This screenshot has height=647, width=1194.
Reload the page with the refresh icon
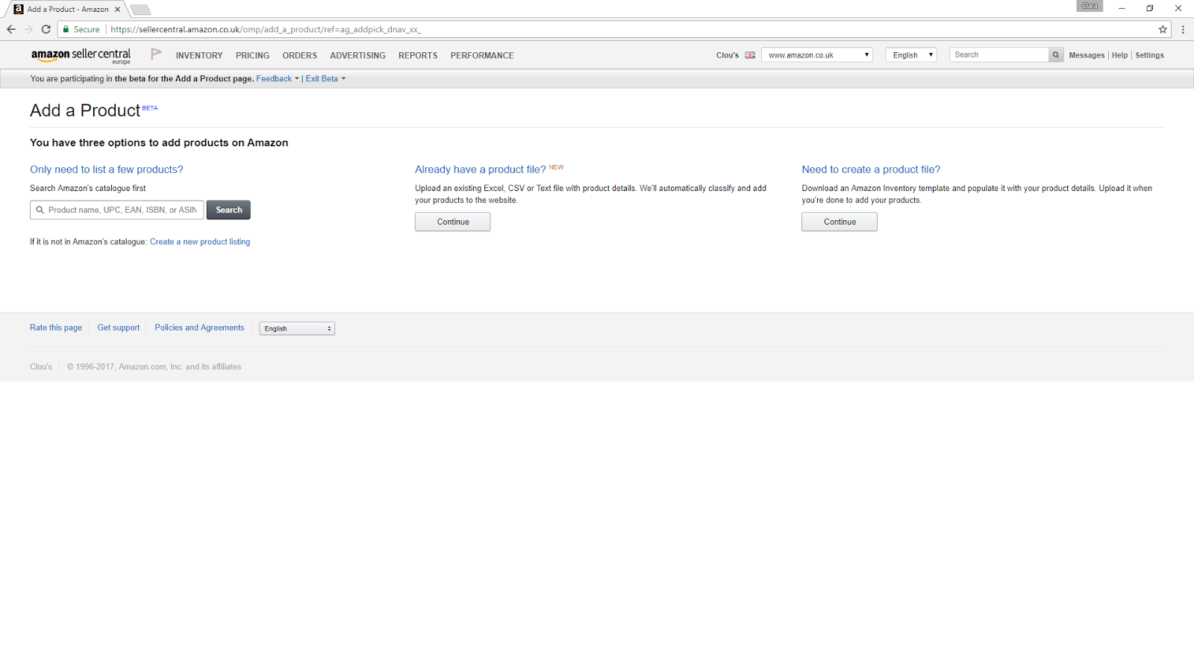pyautogui.click(x=46, y=29)
